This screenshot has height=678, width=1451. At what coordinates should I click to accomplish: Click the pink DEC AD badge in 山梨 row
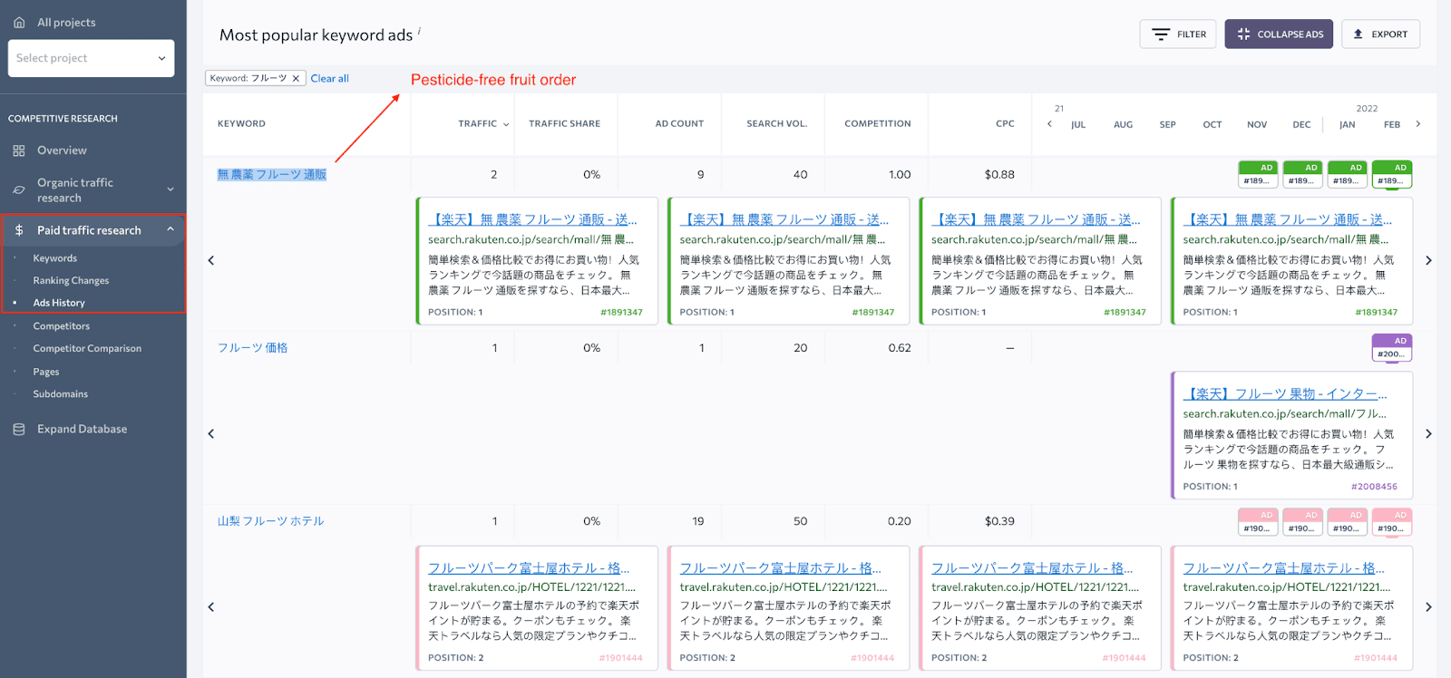coord(1302,521)
